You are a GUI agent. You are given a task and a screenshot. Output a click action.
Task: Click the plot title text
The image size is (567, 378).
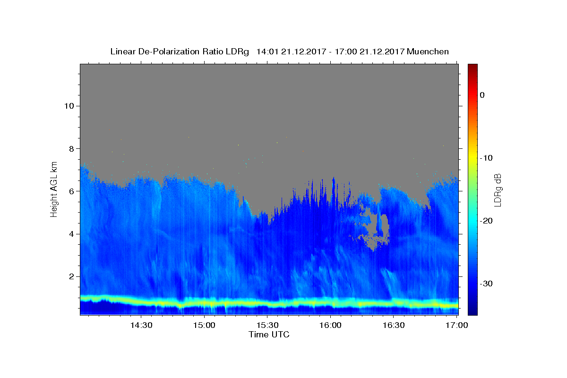pos(279,52)
